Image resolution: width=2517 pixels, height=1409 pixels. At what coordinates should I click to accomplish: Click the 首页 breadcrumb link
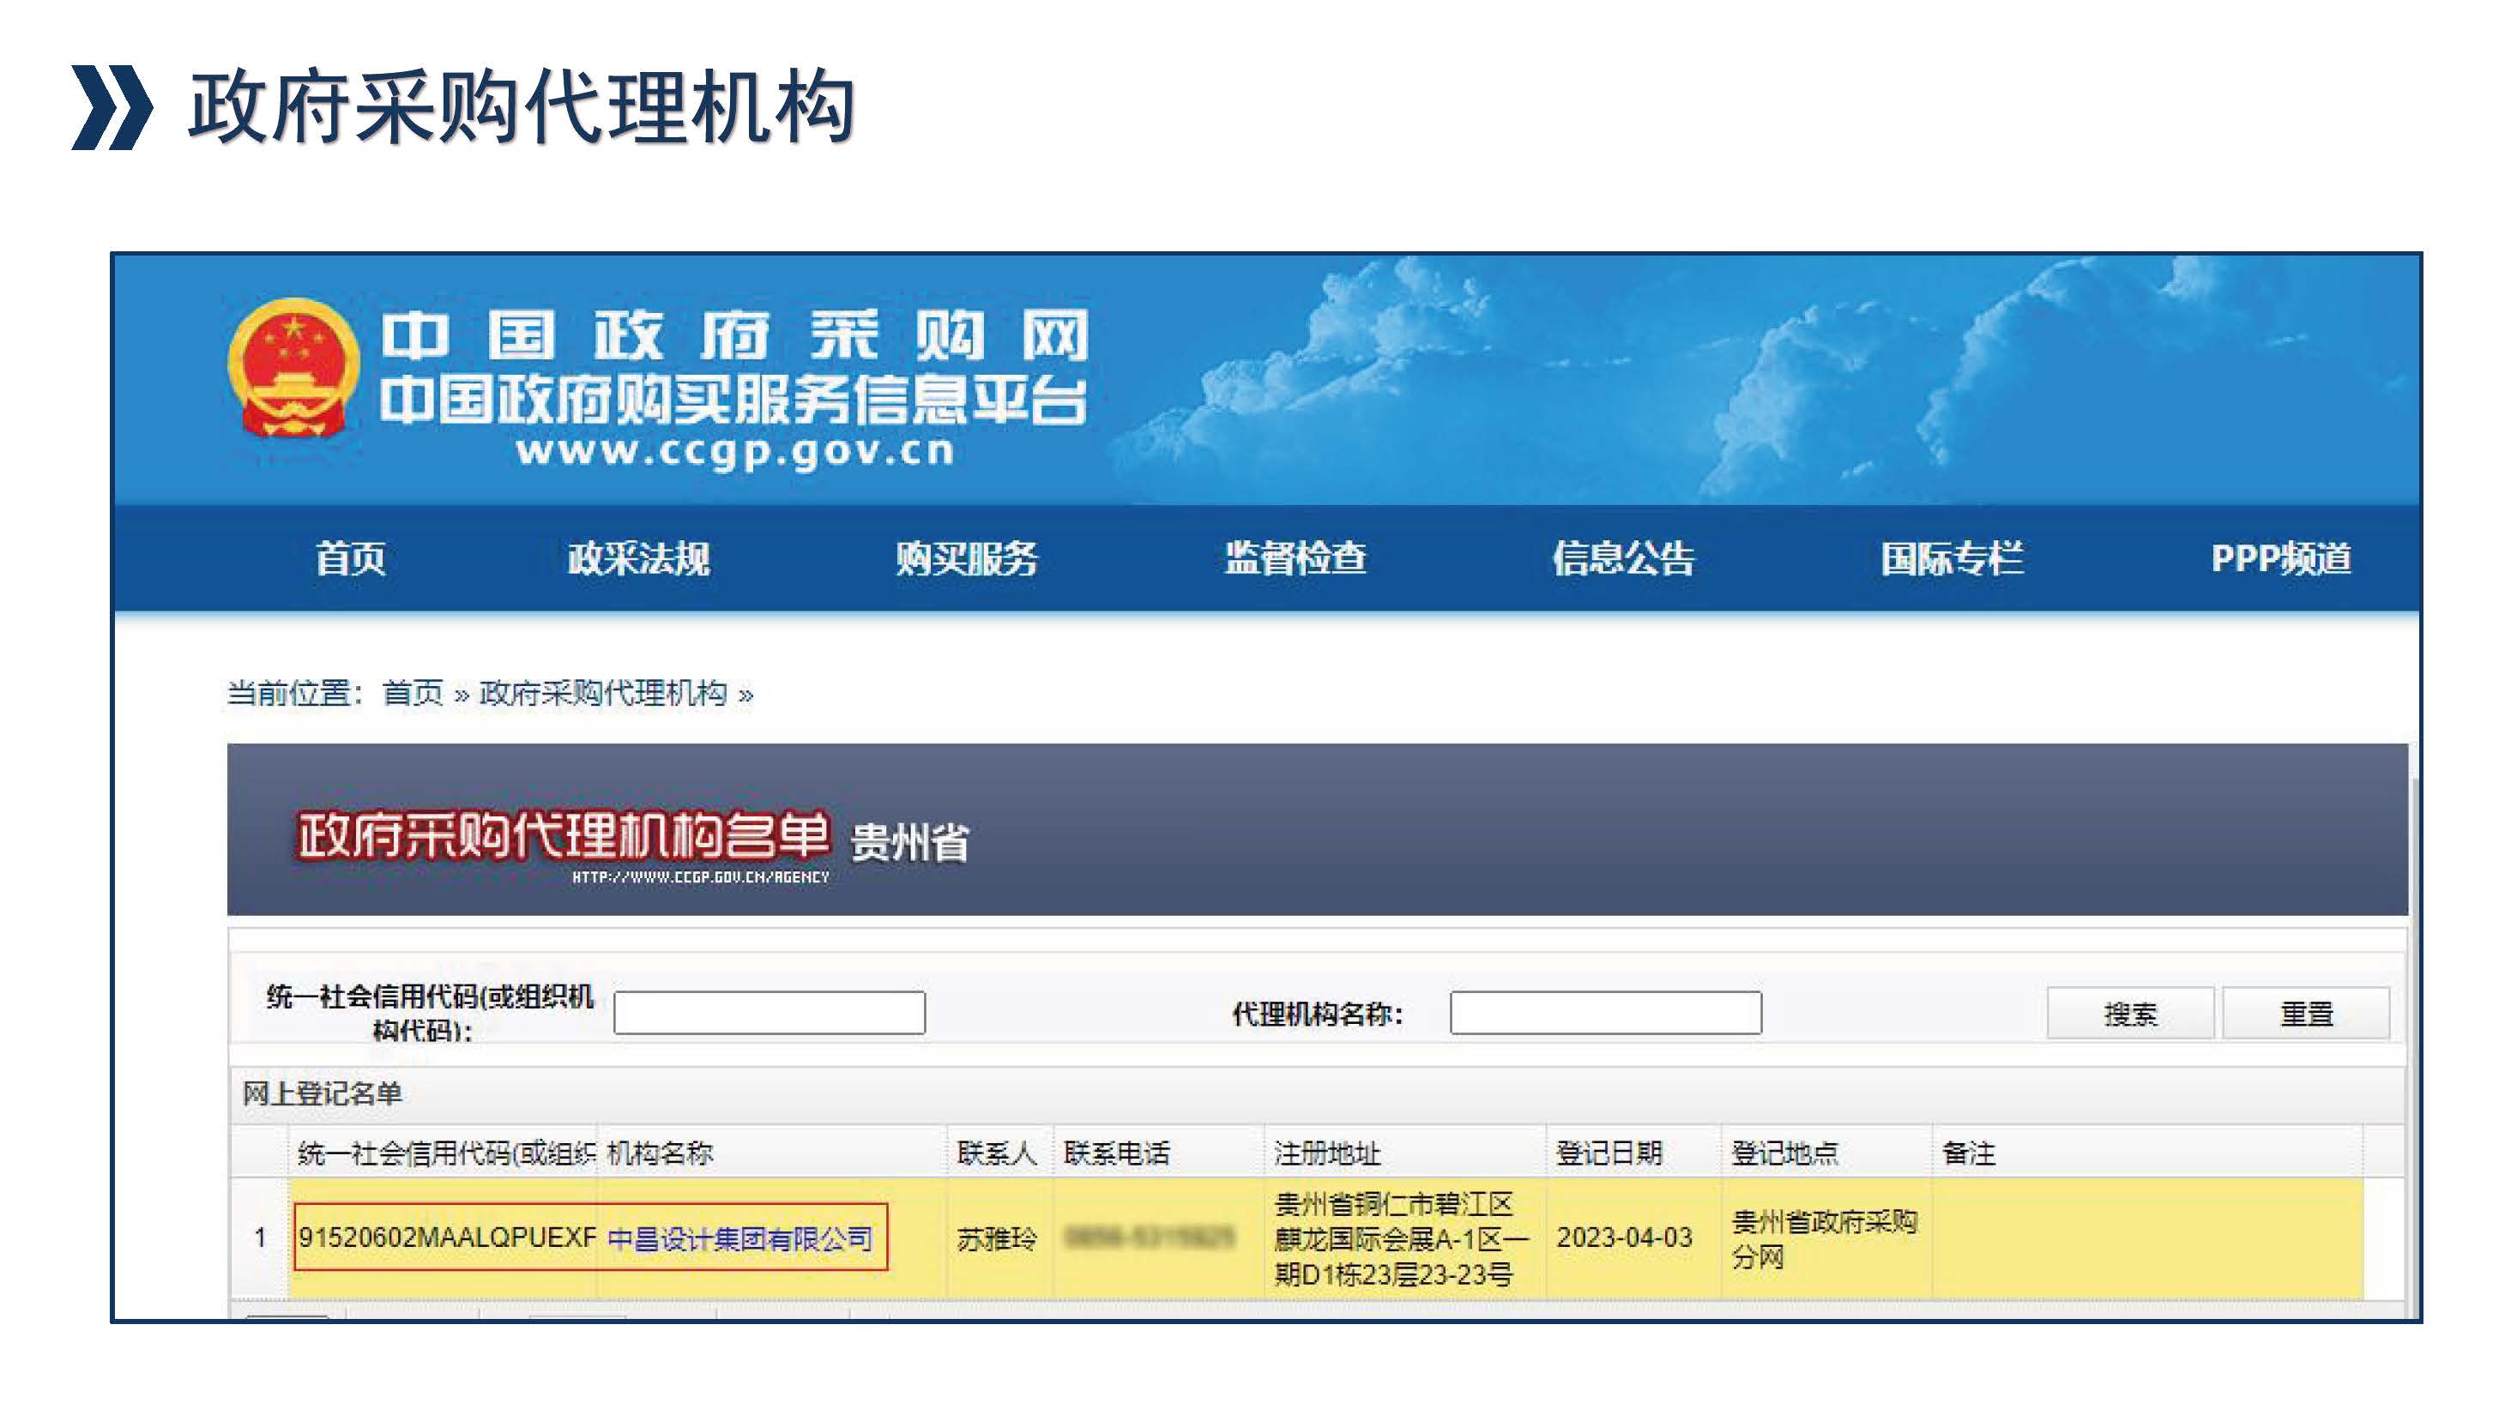[x=413, y=693]
